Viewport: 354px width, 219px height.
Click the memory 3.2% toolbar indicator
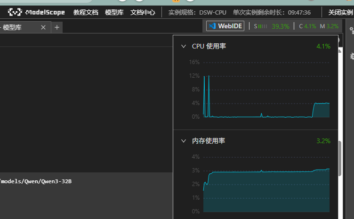[x=329, y=26]
